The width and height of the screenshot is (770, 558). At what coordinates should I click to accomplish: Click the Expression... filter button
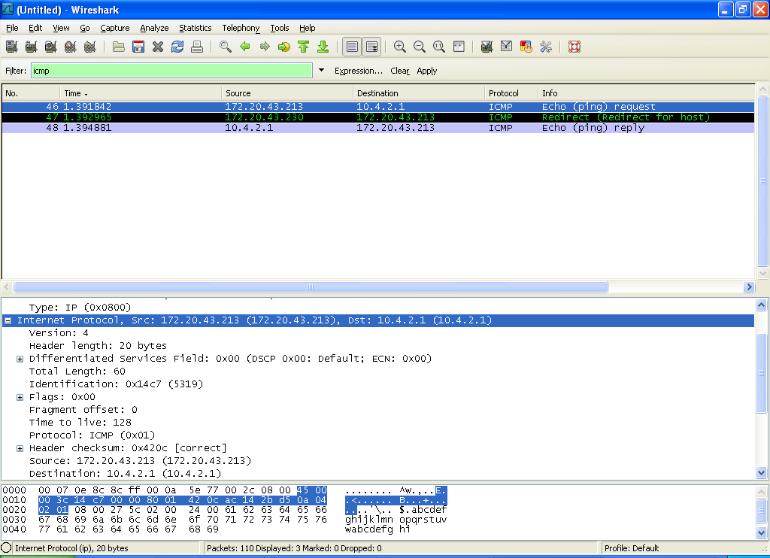coord(359,71)
